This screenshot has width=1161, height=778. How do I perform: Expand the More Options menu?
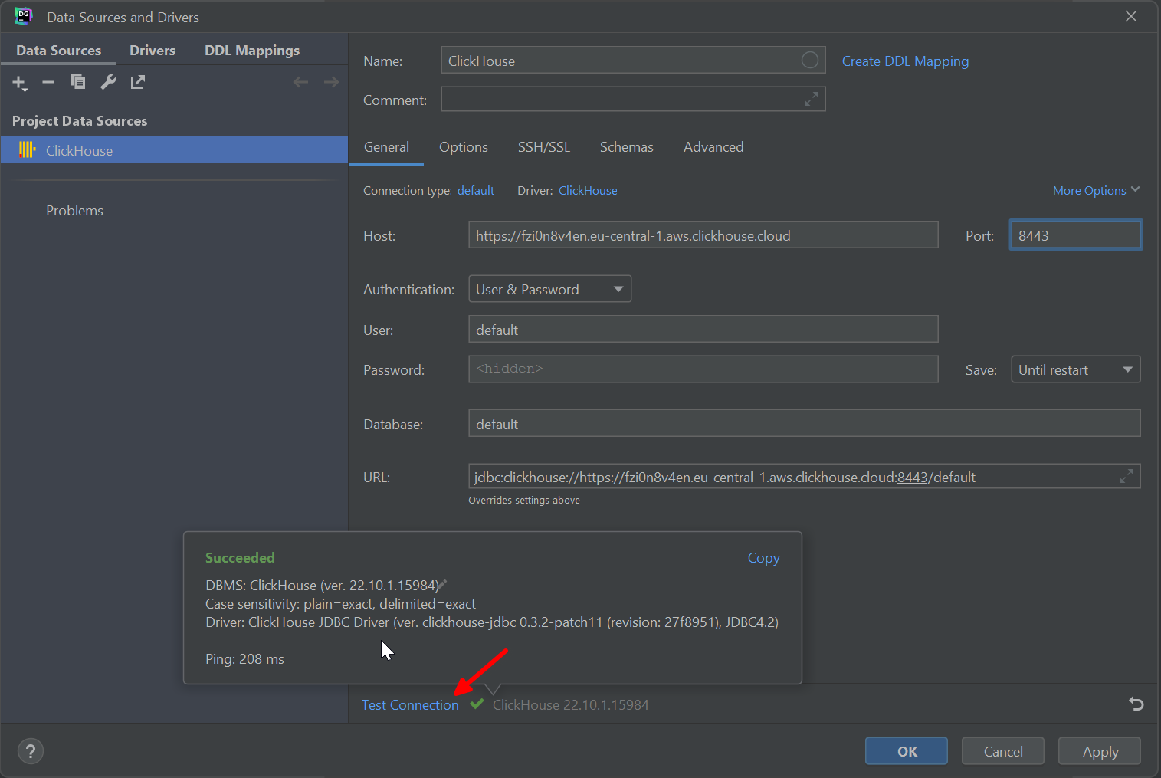[1095, 190]
